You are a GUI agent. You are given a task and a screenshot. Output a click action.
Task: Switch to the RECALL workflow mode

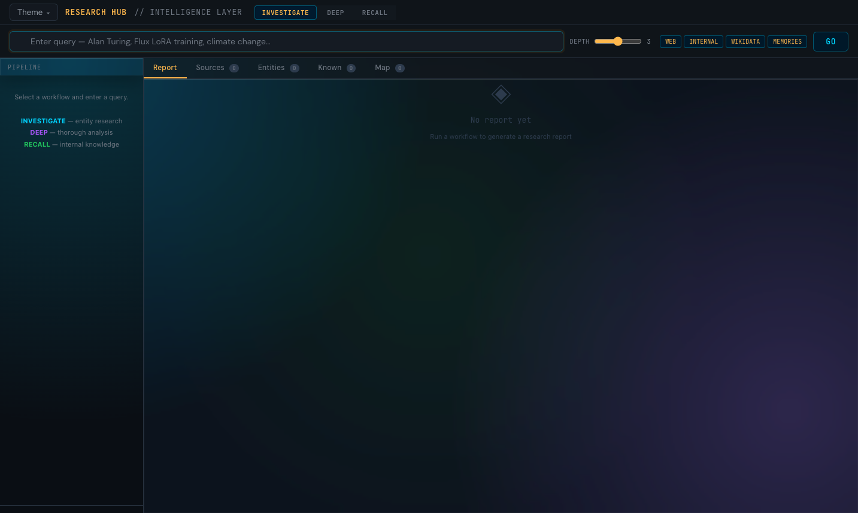pos(374,13)
